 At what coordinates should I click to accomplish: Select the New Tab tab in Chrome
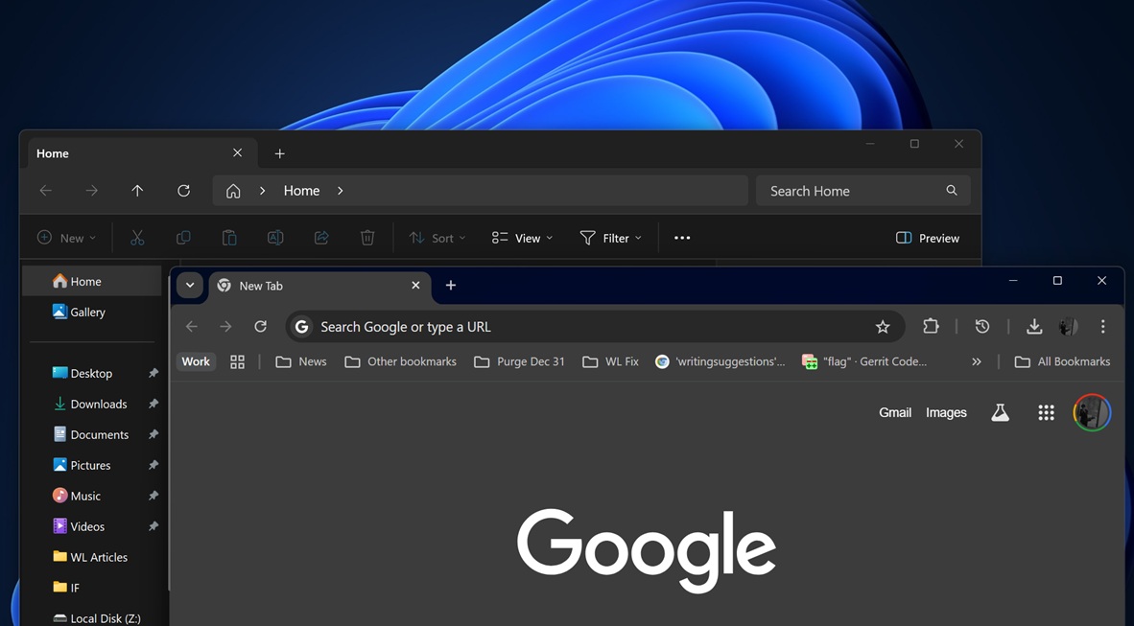(x=307, y=286)
